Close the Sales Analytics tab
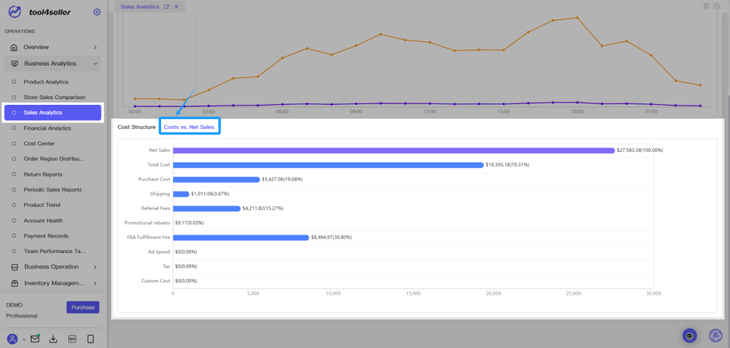Screen dimensions: 730x348 coord(176,6)
